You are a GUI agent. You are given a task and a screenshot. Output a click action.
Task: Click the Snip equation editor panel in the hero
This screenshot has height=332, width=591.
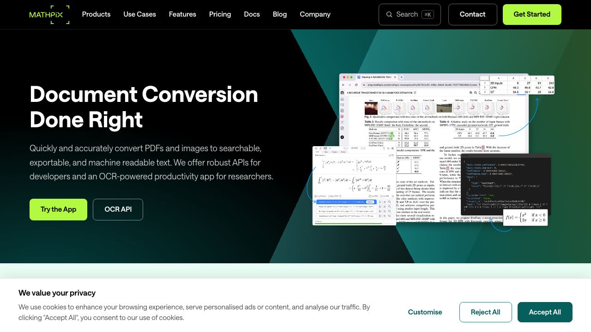click(x=354, y=185)
